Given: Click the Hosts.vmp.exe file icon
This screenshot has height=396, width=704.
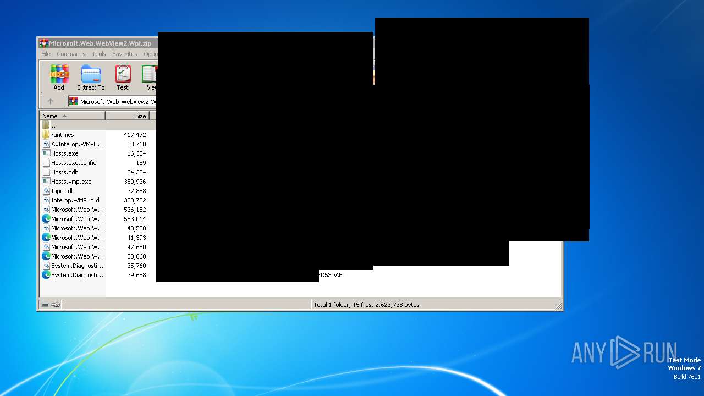Looking at the screenshot, I should tap(46, 182).
